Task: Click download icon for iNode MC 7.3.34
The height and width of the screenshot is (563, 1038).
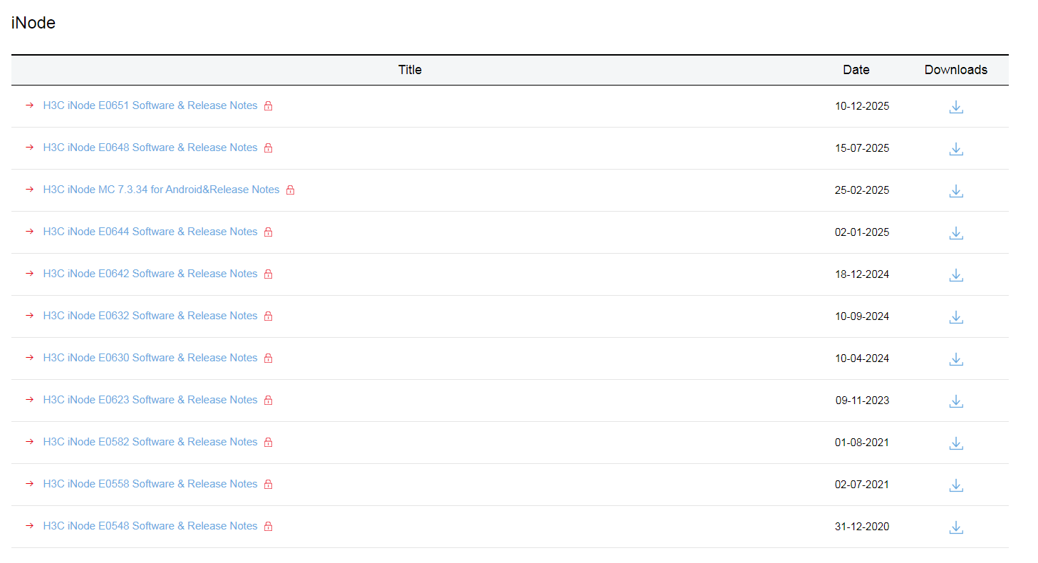Action: 956,191
